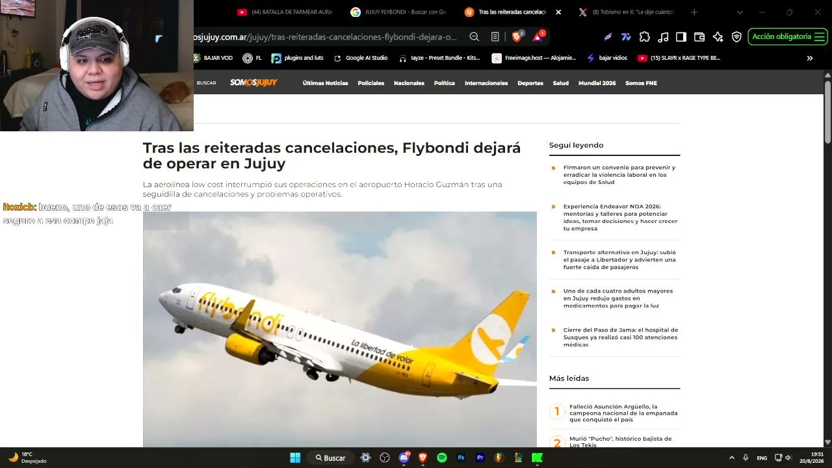Open the bajar vidios bookmark

click(607, 58)
